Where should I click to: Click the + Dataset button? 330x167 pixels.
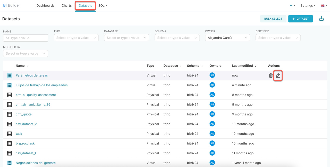(x=300, y=19)
